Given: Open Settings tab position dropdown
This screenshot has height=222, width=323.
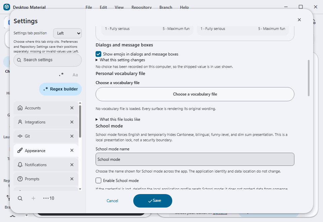Looking at the screenshot, I should [67, 33].
